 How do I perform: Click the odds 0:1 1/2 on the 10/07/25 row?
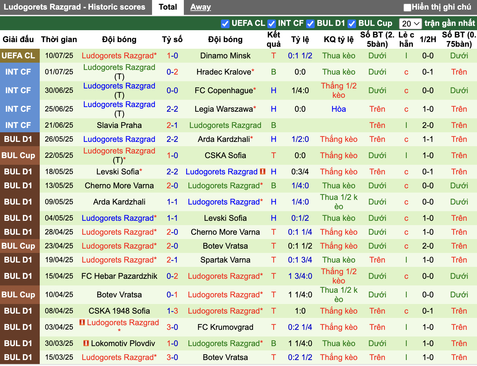[300, 56]
